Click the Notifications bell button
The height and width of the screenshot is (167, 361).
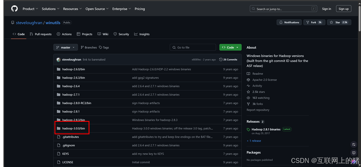tap(289, 22)
